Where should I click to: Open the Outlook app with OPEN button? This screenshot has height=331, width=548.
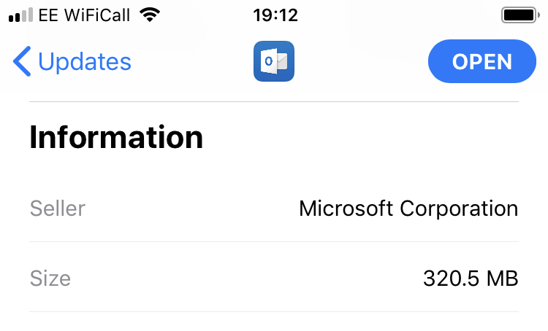pos(482,61)
